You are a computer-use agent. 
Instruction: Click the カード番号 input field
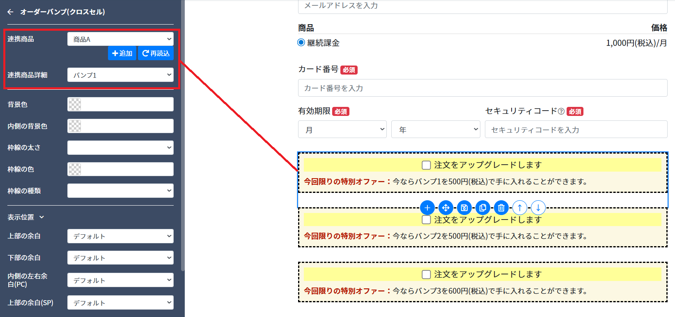482,88
